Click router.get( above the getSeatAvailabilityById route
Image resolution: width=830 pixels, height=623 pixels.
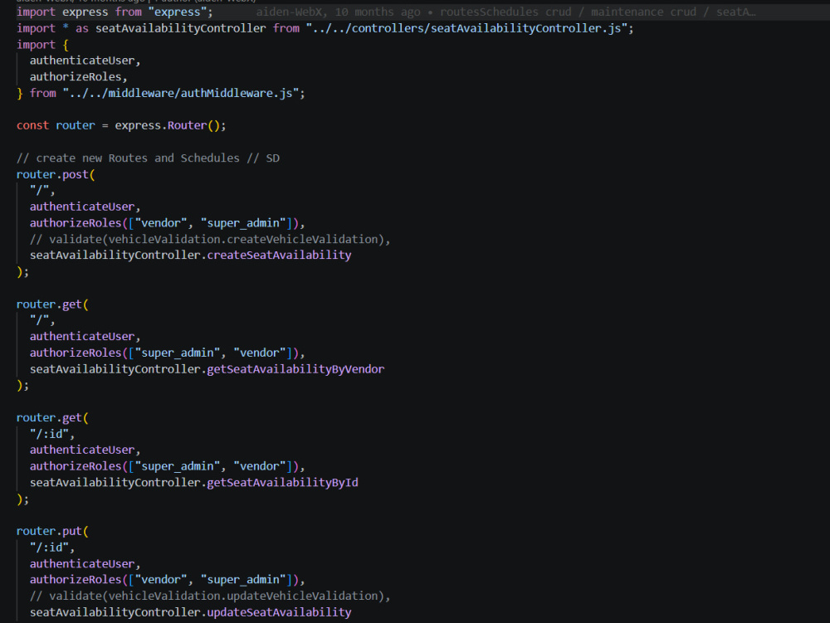click(x=51, y=418)
